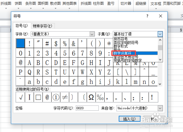
Task: Click the 超链接 hyperlink button in ribbon
Action: pyautogui.click(x=141, y=3)
